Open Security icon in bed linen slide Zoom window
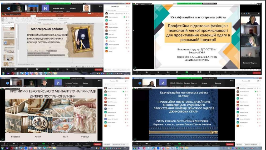 [27, 69]
